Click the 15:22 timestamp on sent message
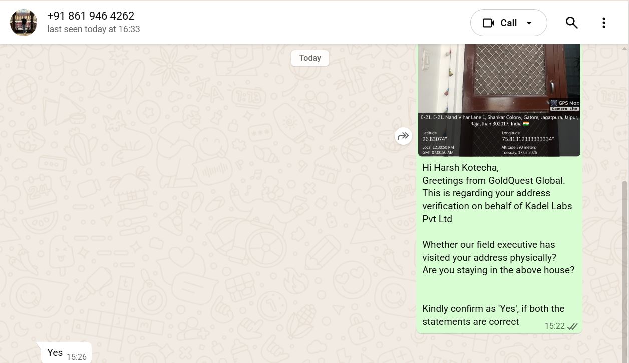This screenshot has height=363, width=629. (554, 326)
